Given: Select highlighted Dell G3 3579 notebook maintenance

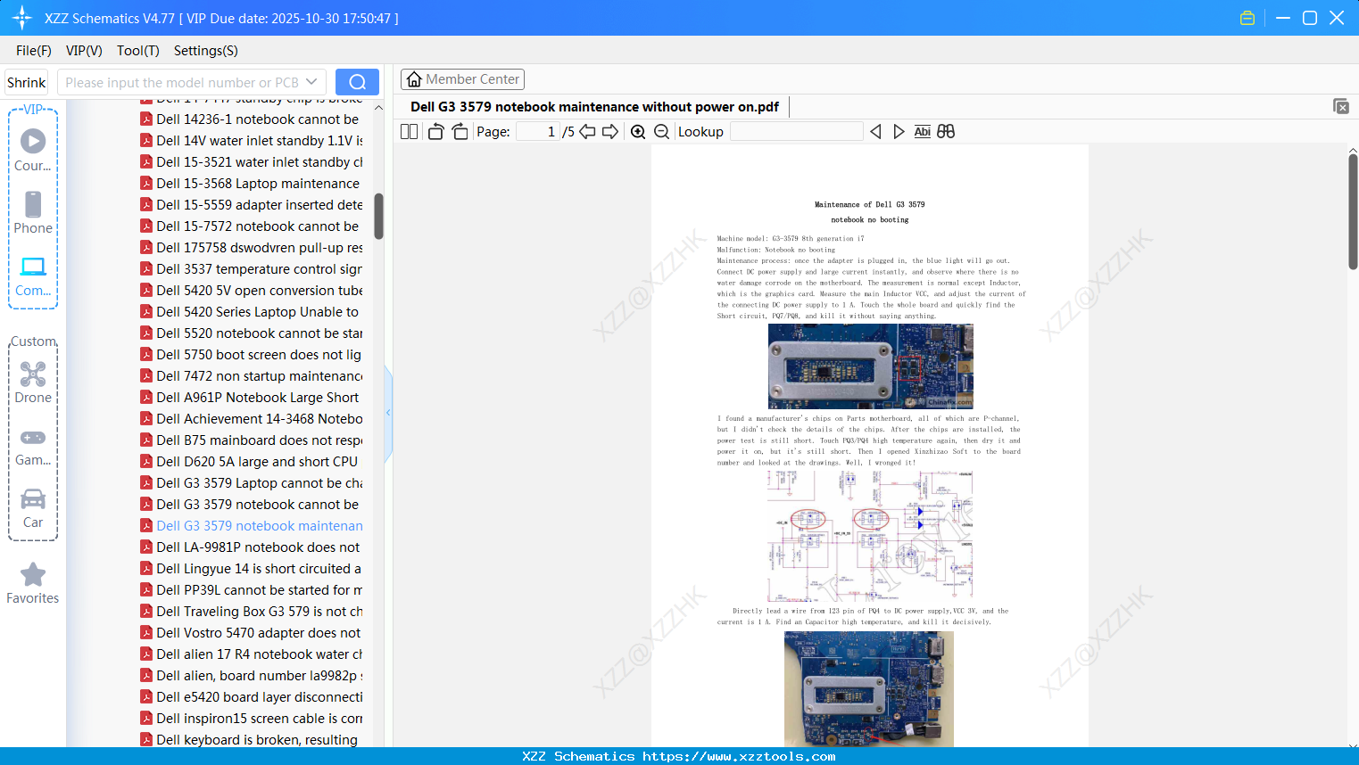Looking at the screenshot, I should [x=260, y=526].
